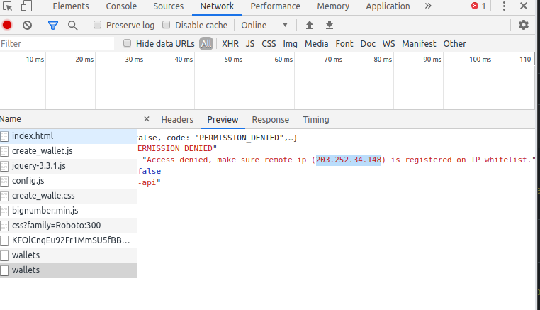Enable the Disable cache checkbox
This screenshot has width=540, height=310.
click(167, 25)
